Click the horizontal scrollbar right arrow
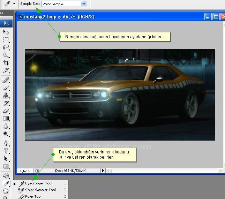The width and height of the screenshot is (225, 199). (x=220, y=170)
